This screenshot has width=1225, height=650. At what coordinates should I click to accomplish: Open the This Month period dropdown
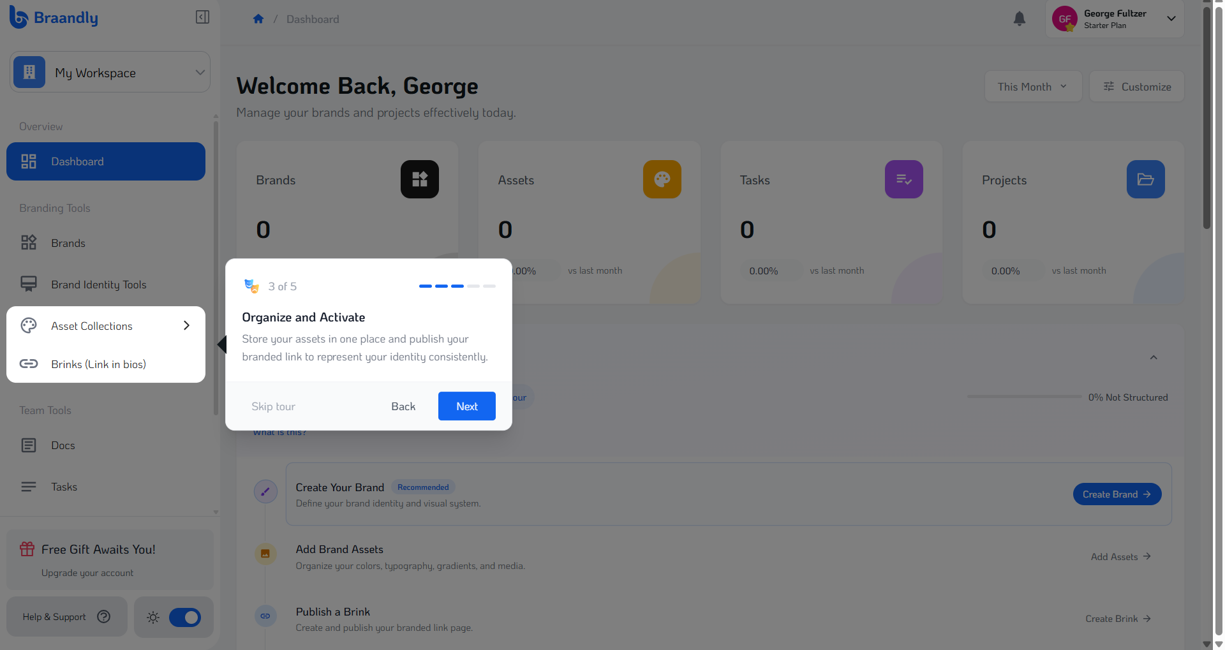1033,86
